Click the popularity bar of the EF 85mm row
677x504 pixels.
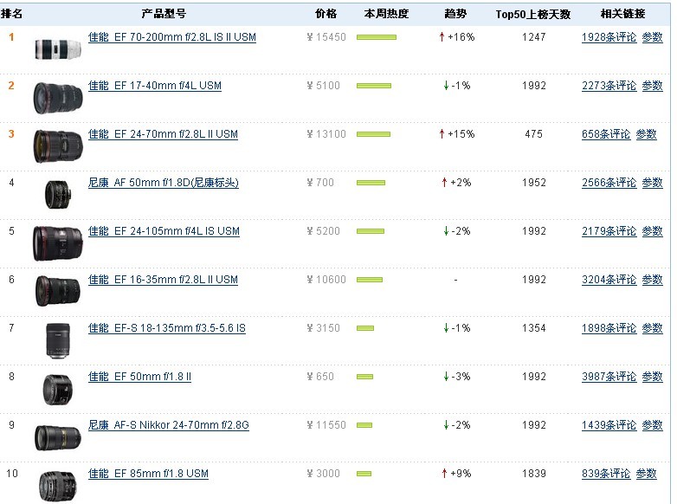click(364, 474)
